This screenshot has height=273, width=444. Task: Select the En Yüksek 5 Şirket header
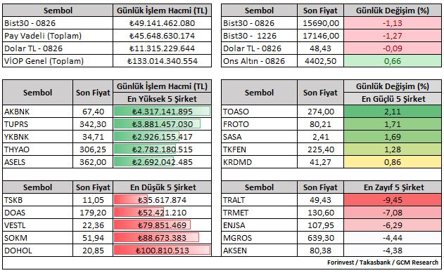[162, 99]
